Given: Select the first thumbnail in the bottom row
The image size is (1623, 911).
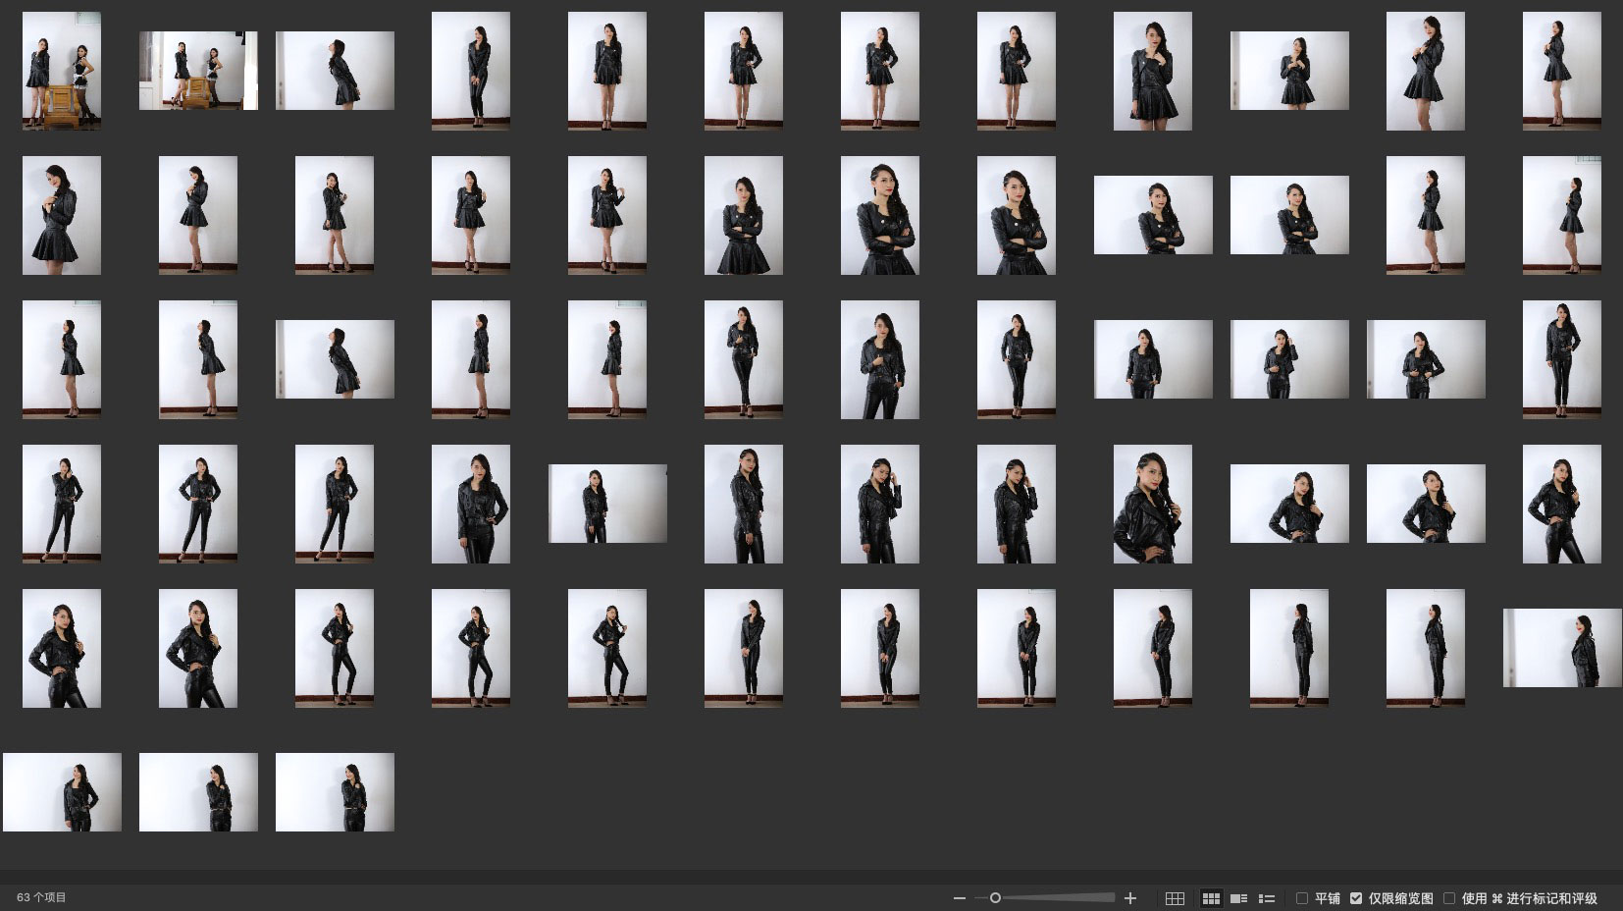Looking at the screenshot, I should [62, 792].
